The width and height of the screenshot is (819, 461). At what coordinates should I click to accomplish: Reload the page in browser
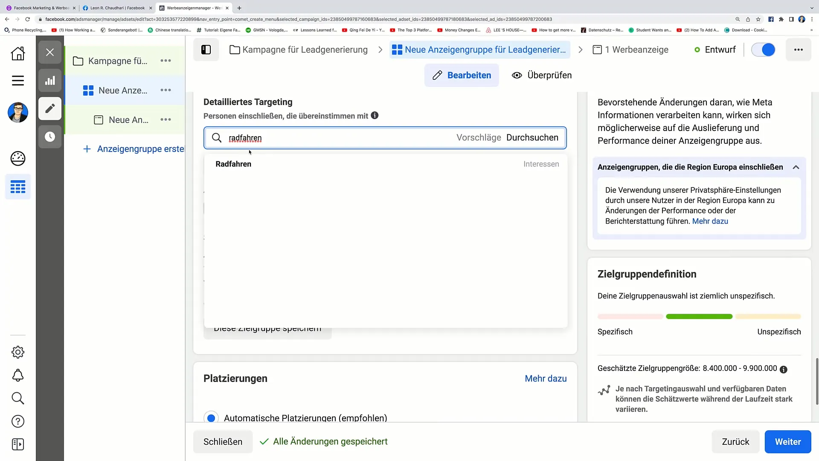click(28, 19)
